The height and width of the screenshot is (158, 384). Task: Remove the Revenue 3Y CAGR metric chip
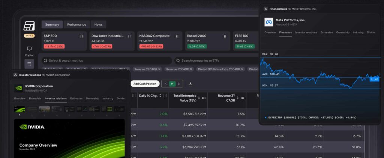pos(159,69)
